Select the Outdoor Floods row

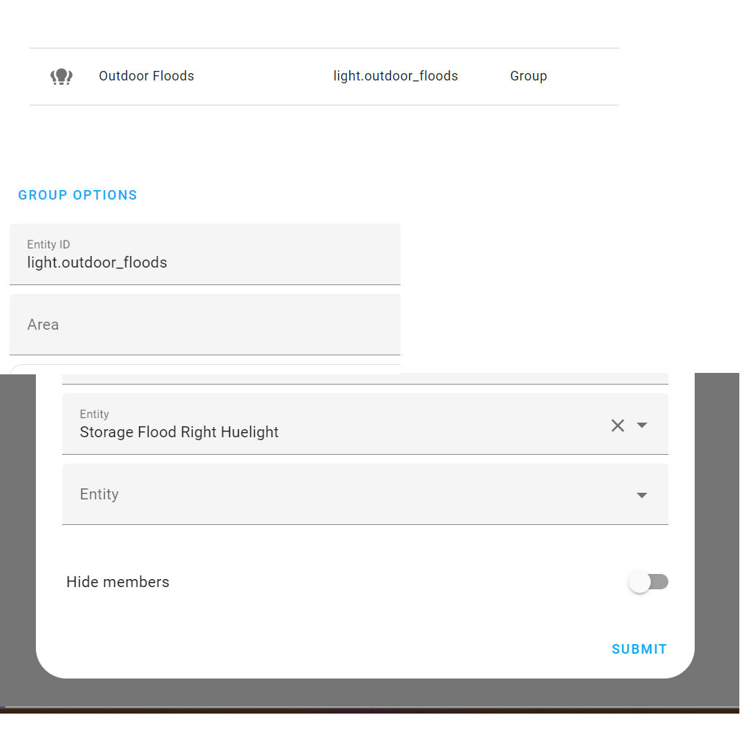point(322,75)
